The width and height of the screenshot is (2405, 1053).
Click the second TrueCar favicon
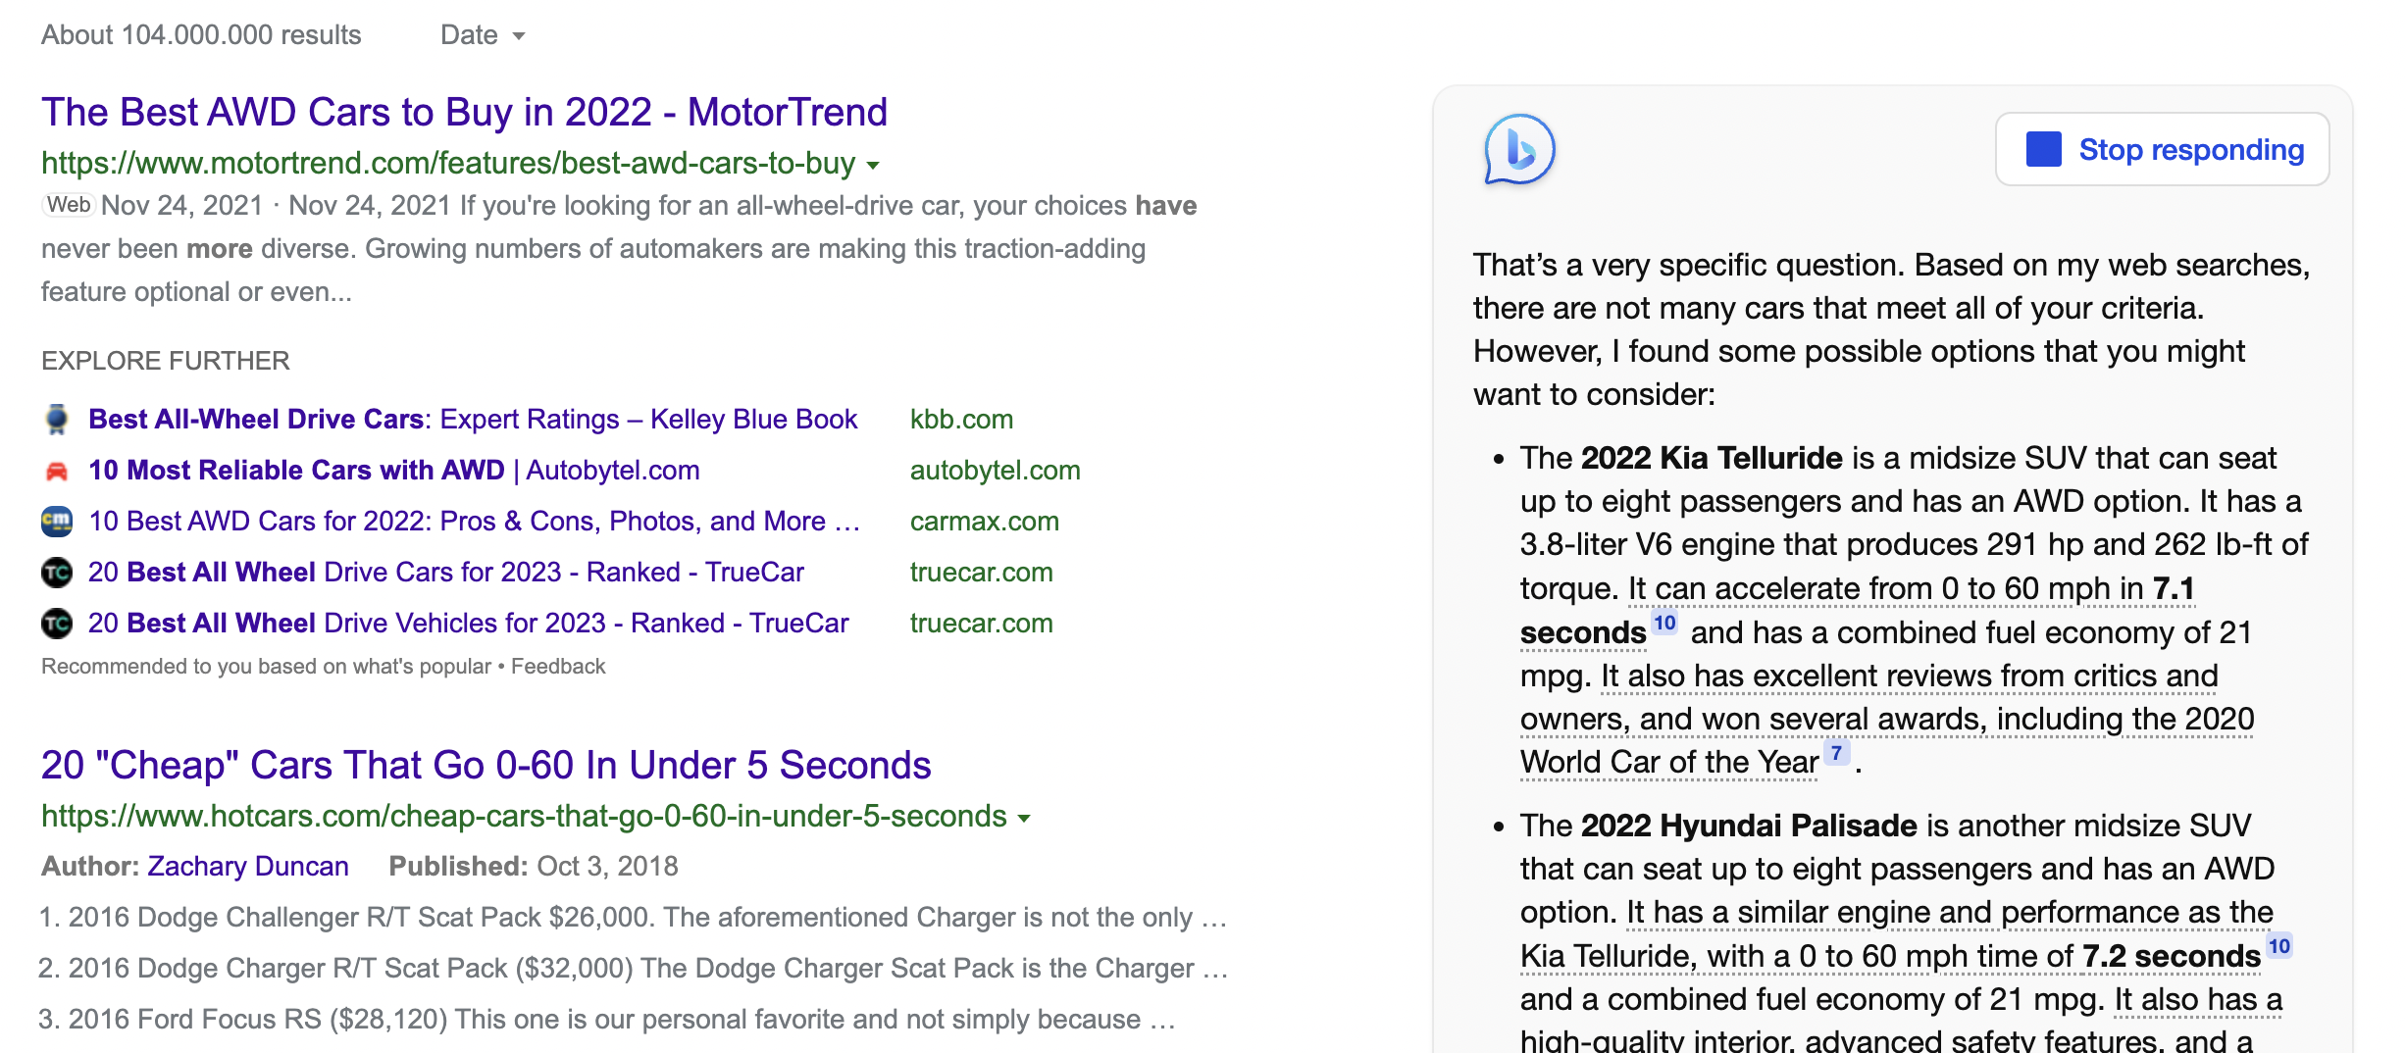pyautogui.click(x=57, y=624)
